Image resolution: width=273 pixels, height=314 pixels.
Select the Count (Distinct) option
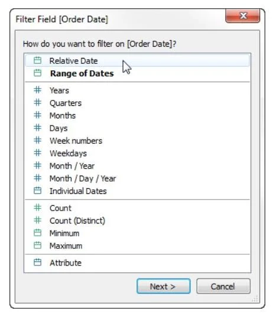coord(137,221)
